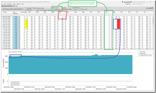The height and width of the screenshot is (93, 156).
Task: Open the Layout menu
Action: [14, 4]
